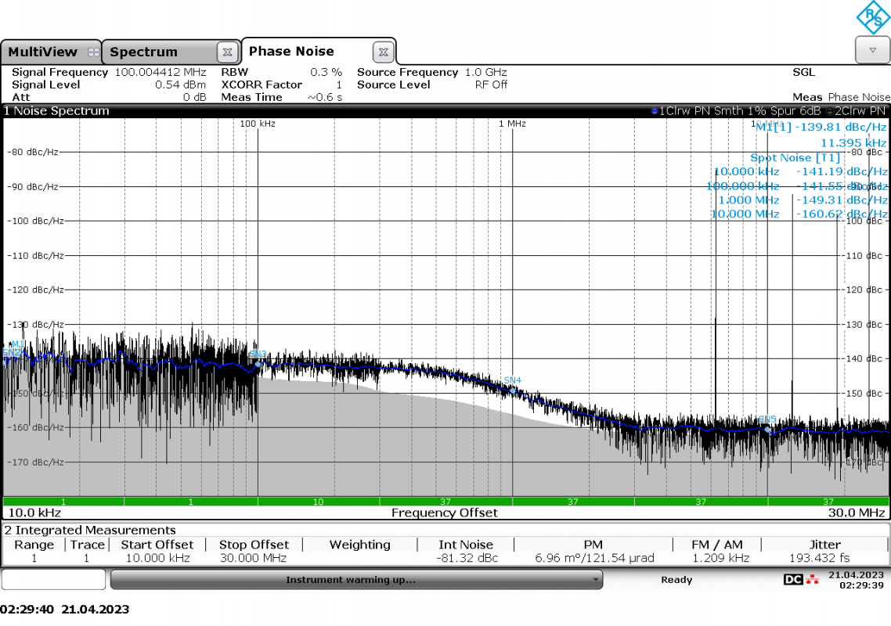Click the 10.0 kHz start offset label
Image resolution: width=891 pixels, height=626 pixels.
point(34,513)
